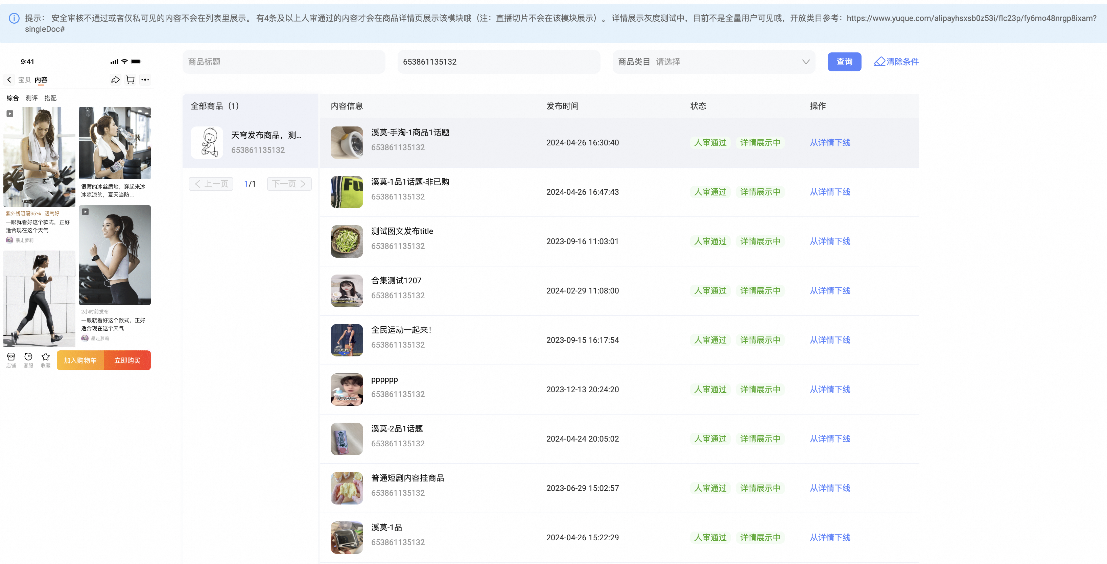The image size is (1107, 564).
Task: Open thumbnail of 合集测试1207
Action: point(347,290)
